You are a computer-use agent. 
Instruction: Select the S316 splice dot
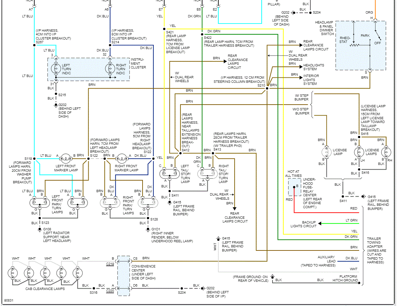[x=94, y=288]
